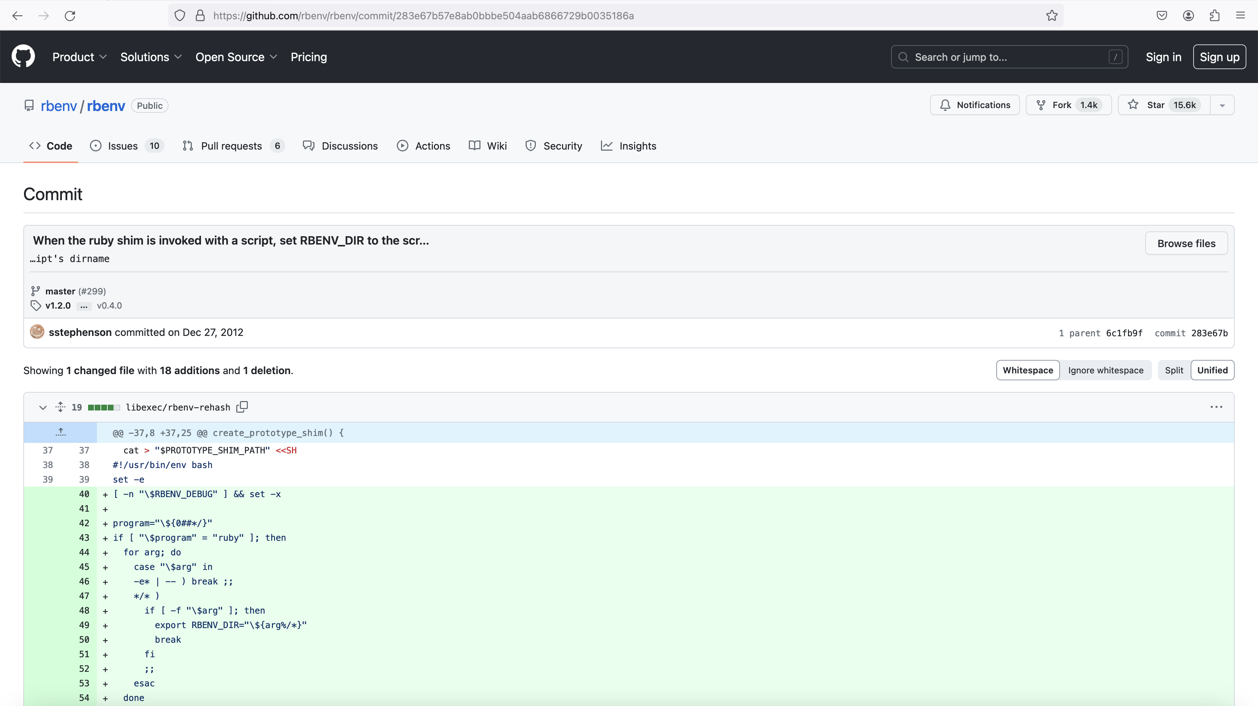Click the sstephenson avatar

click(x=37, y=332)
